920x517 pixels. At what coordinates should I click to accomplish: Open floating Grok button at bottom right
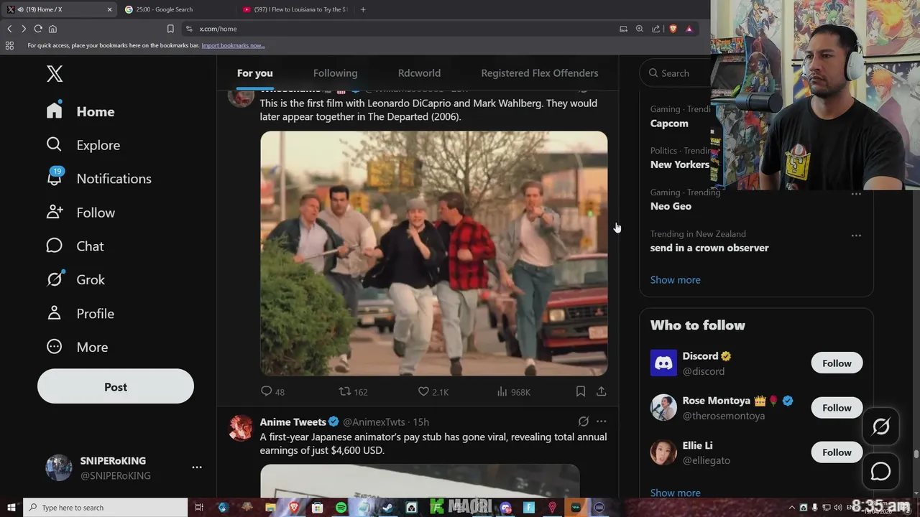coord(880,427)
